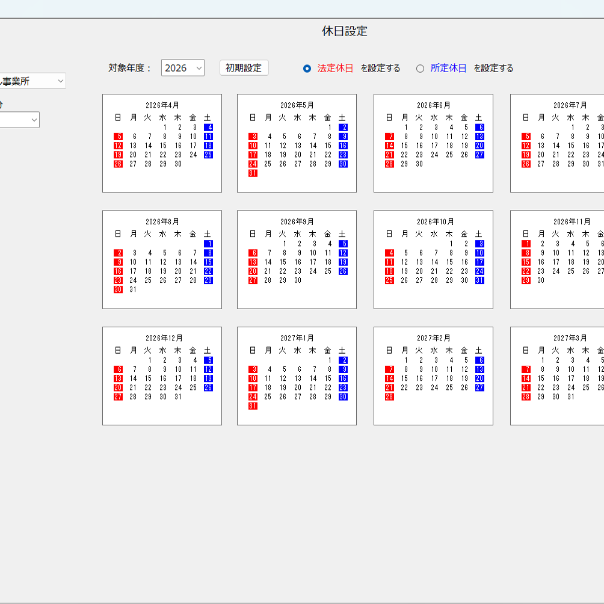
Task: Click red Sunday May 31, 2026
Action: click(x=253, y=173)
